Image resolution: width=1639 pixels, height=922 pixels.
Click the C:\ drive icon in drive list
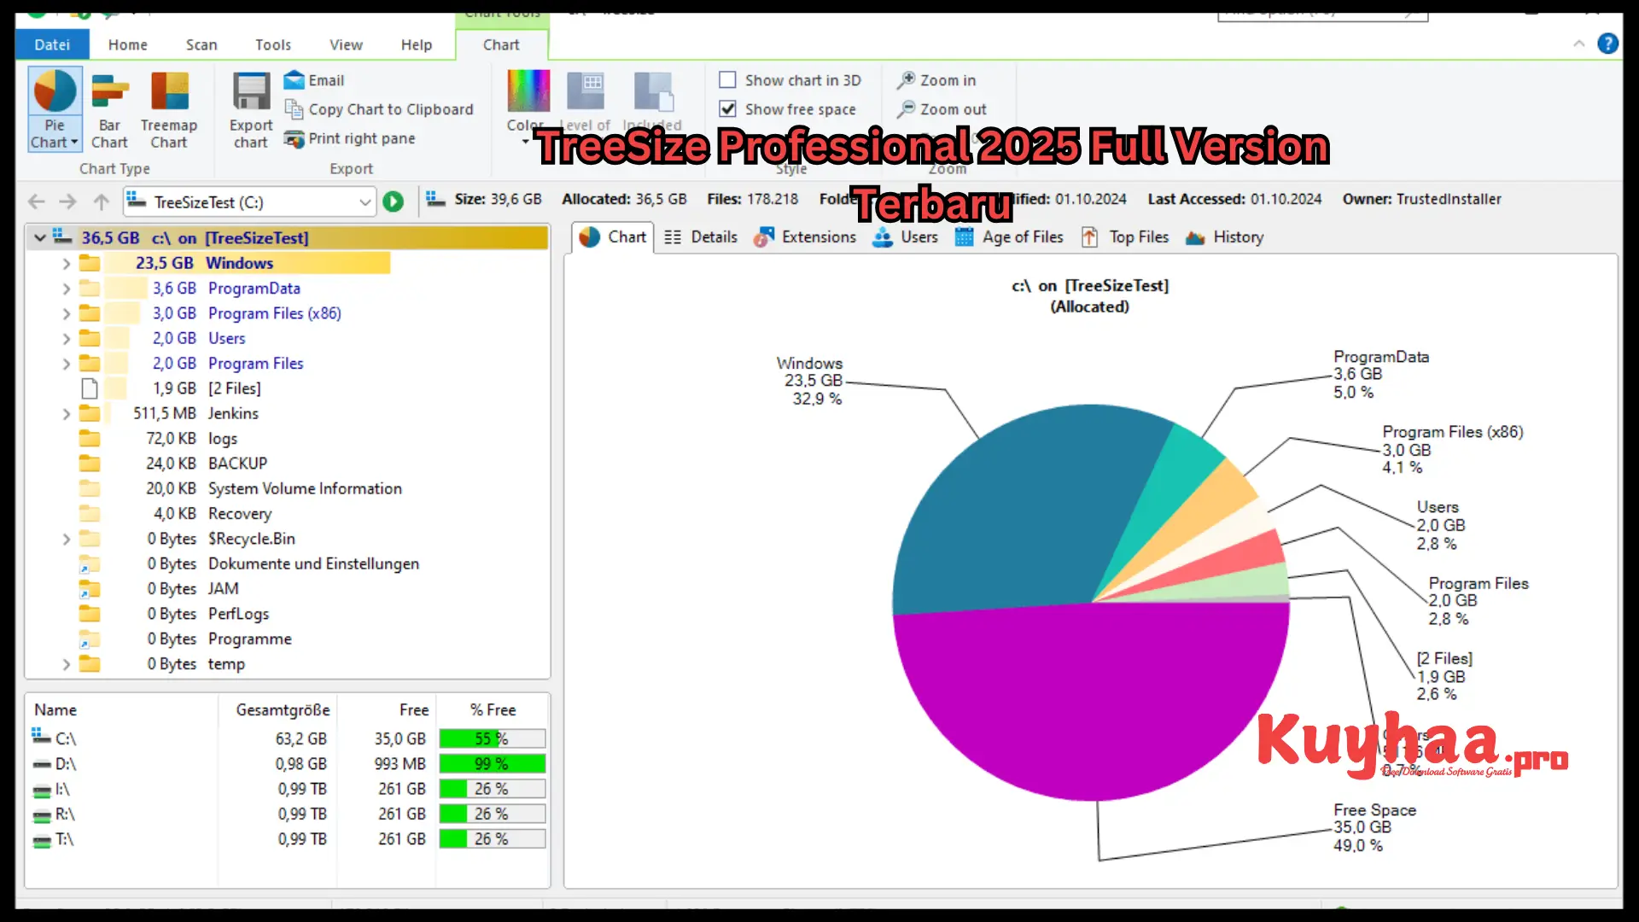pos(41,736)
